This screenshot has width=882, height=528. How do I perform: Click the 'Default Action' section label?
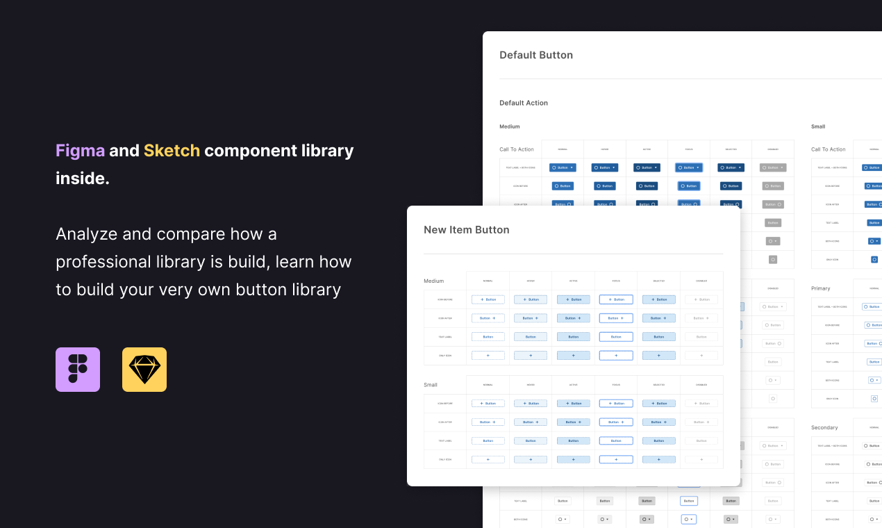pos(524,103)
